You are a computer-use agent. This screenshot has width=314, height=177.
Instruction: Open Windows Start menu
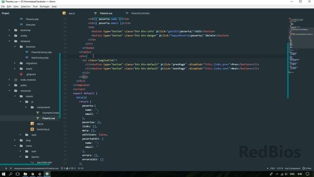(3, 174)
